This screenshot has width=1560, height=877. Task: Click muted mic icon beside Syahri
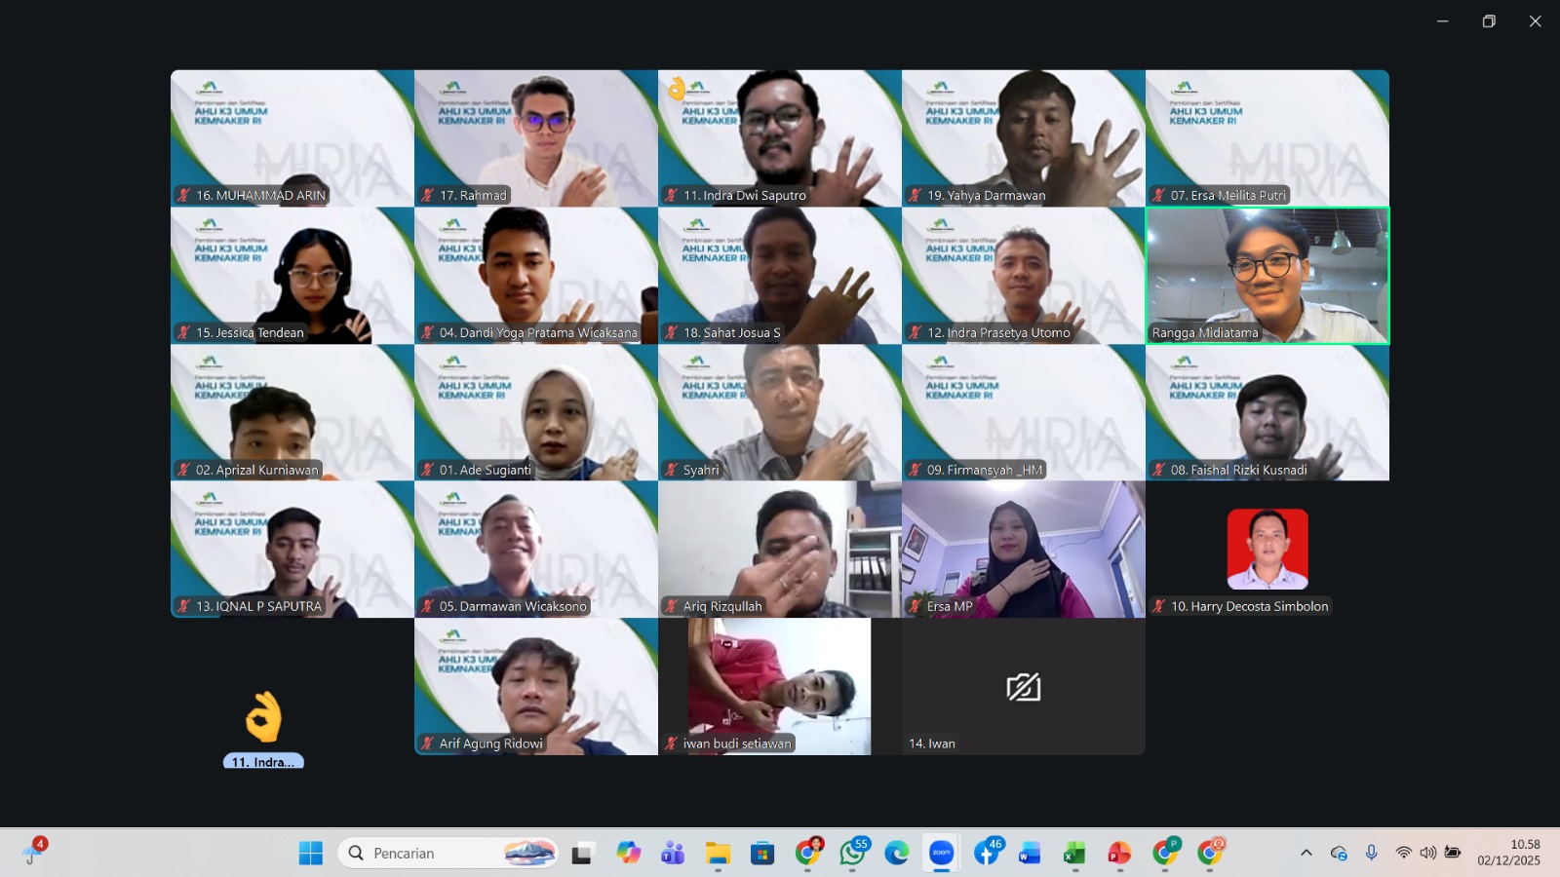[x=671, y=470]
